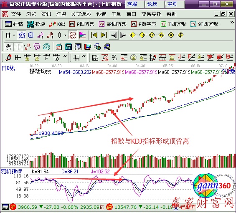The height and width of the screenshot is (213, 236).
Task: Step back with the black left arrow
Action: (114, 35)
